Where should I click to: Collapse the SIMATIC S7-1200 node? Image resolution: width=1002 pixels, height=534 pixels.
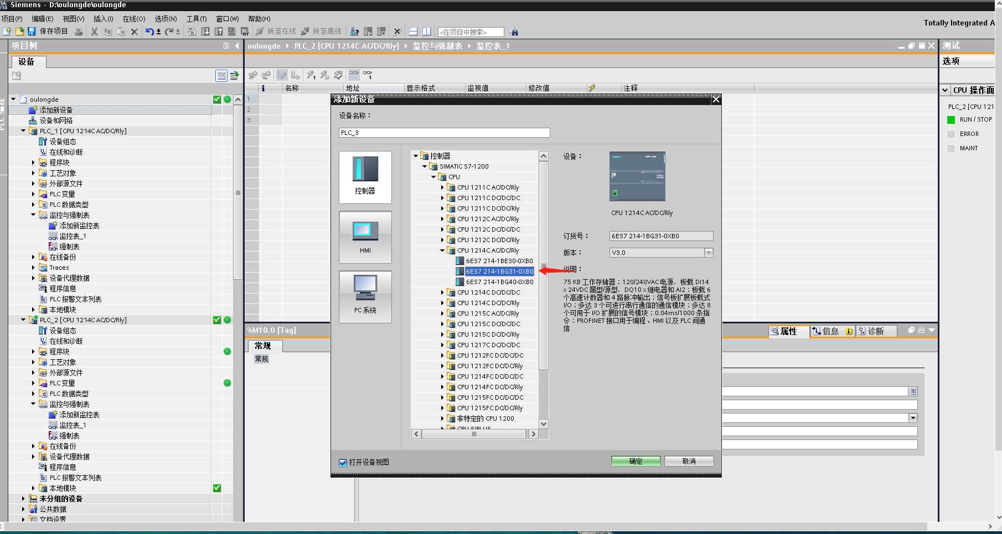[425, 166]
